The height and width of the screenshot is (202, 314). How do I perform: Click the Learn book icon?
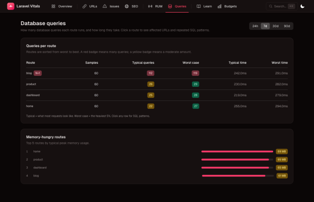point(199,6)
